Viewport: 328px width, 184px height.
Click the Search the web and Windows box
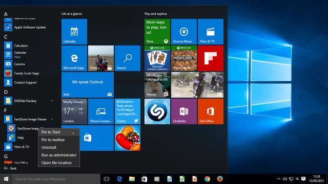[x=56, y=179]
